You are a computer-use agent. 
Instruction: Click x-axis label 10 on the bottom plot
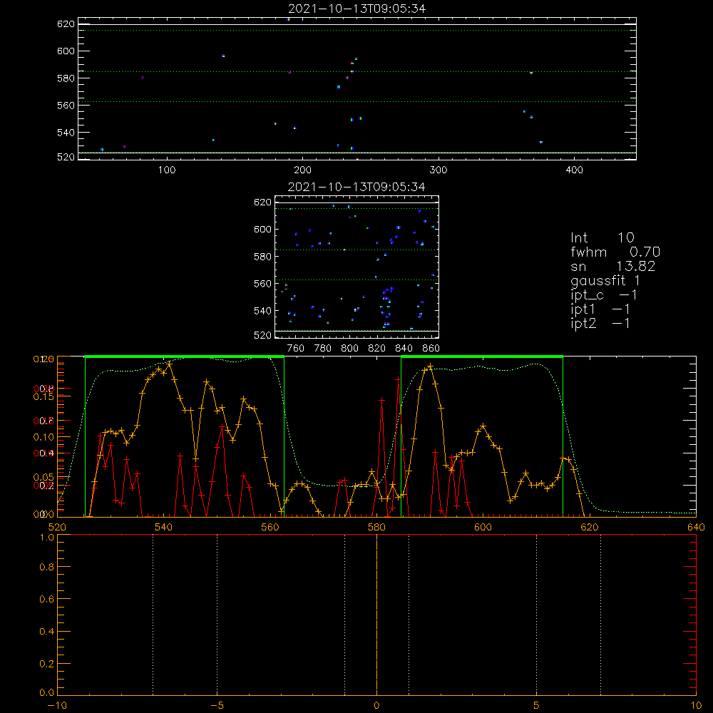point(696,705)
